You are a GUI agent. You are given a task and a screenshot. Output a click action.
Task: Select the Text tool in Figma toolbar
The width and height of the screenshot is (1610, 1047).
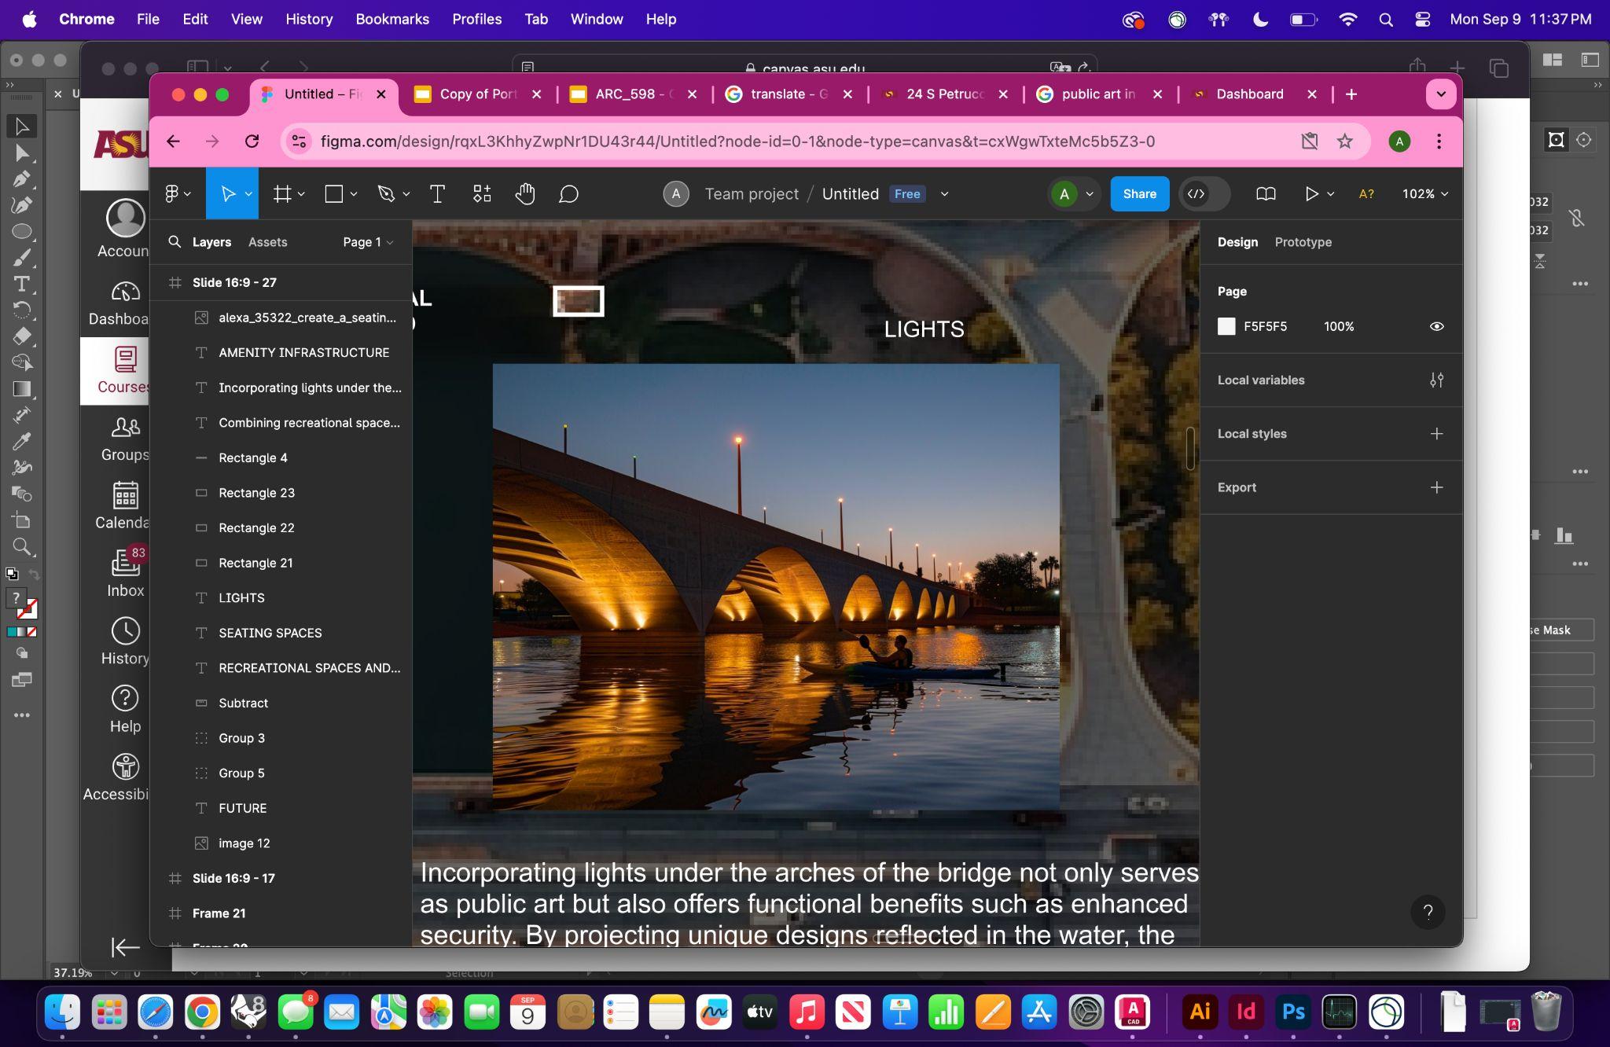point(437,194)
